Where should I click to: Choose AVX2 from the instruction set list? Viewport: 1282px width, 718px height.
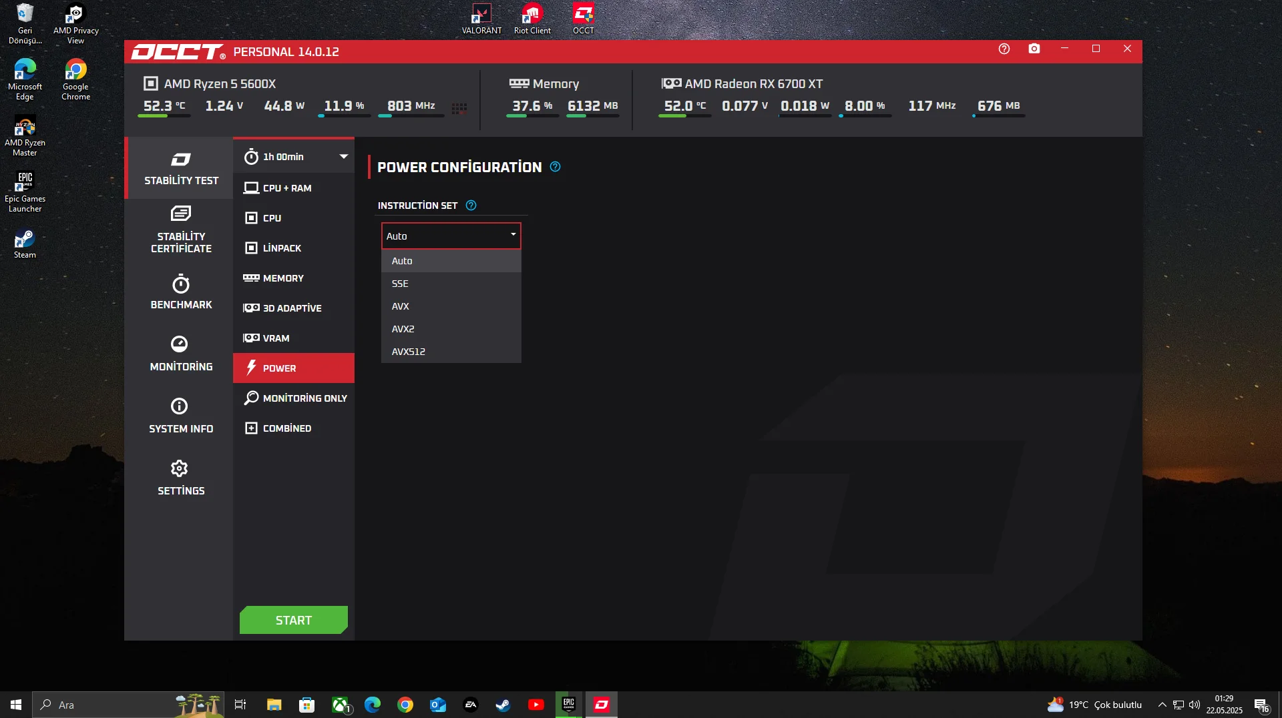point(451,329)
